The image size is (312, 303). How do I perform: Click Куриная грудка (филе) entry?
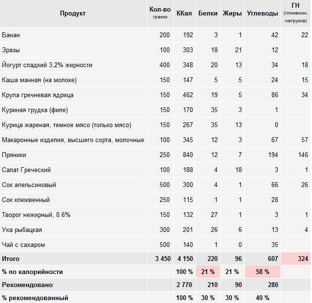tap(35, 110)
